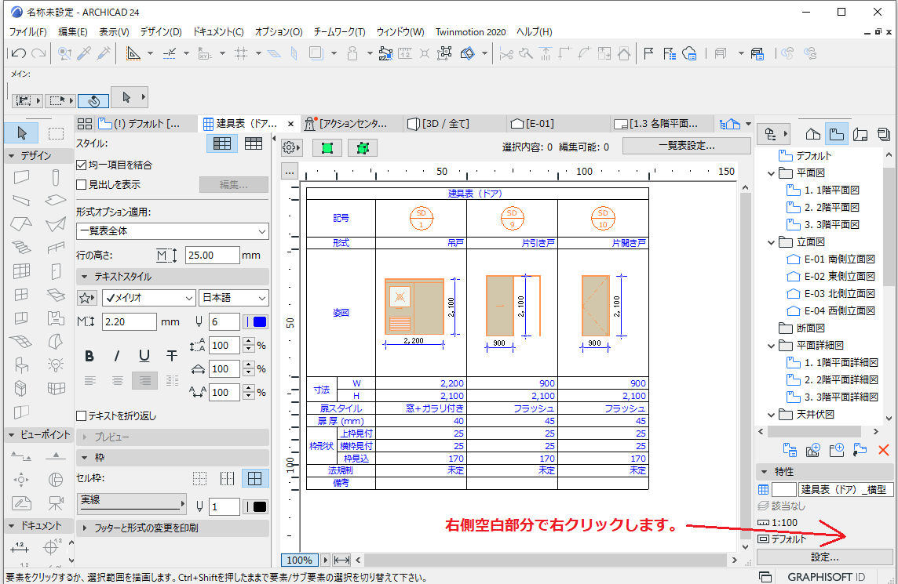This screenshot has width=898, height=584.
Task: Click blue text pen color swatch
Action: click(255, 322)
